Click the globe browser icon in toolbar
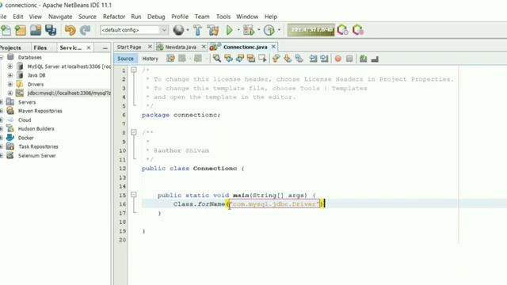 pos(178,30)
